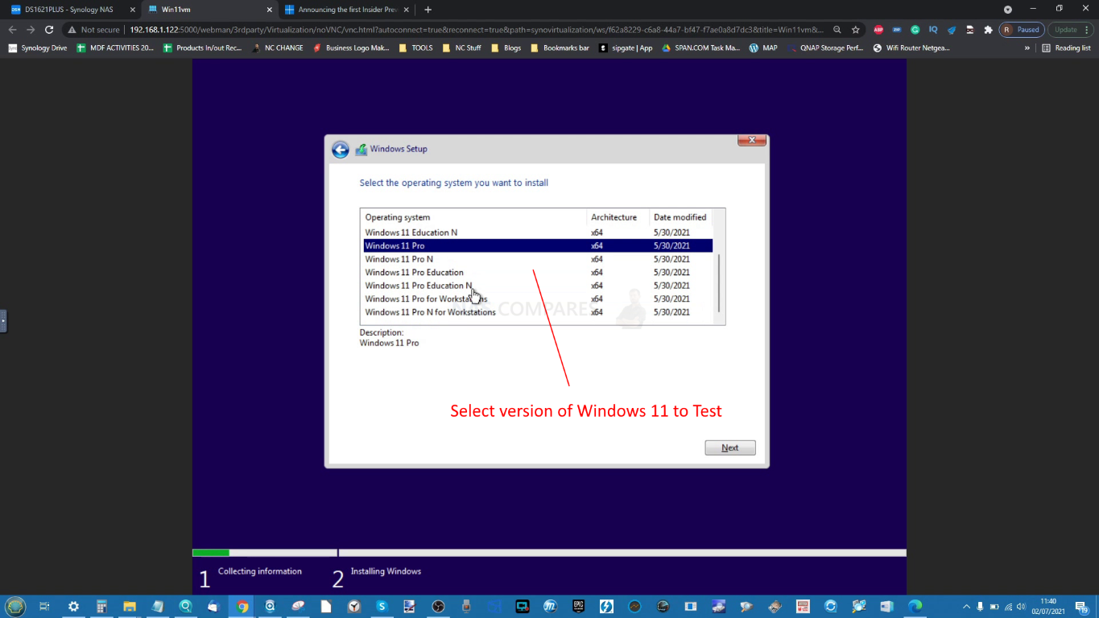Go forward in the browser
Viewport: 1099px width, 618px height.
(31, 30)
